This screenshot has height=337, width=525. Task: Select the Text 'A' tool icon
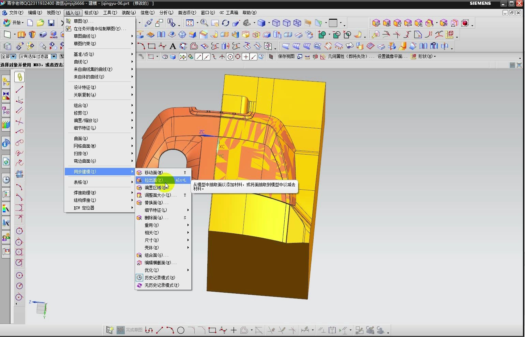click(173, 46)
